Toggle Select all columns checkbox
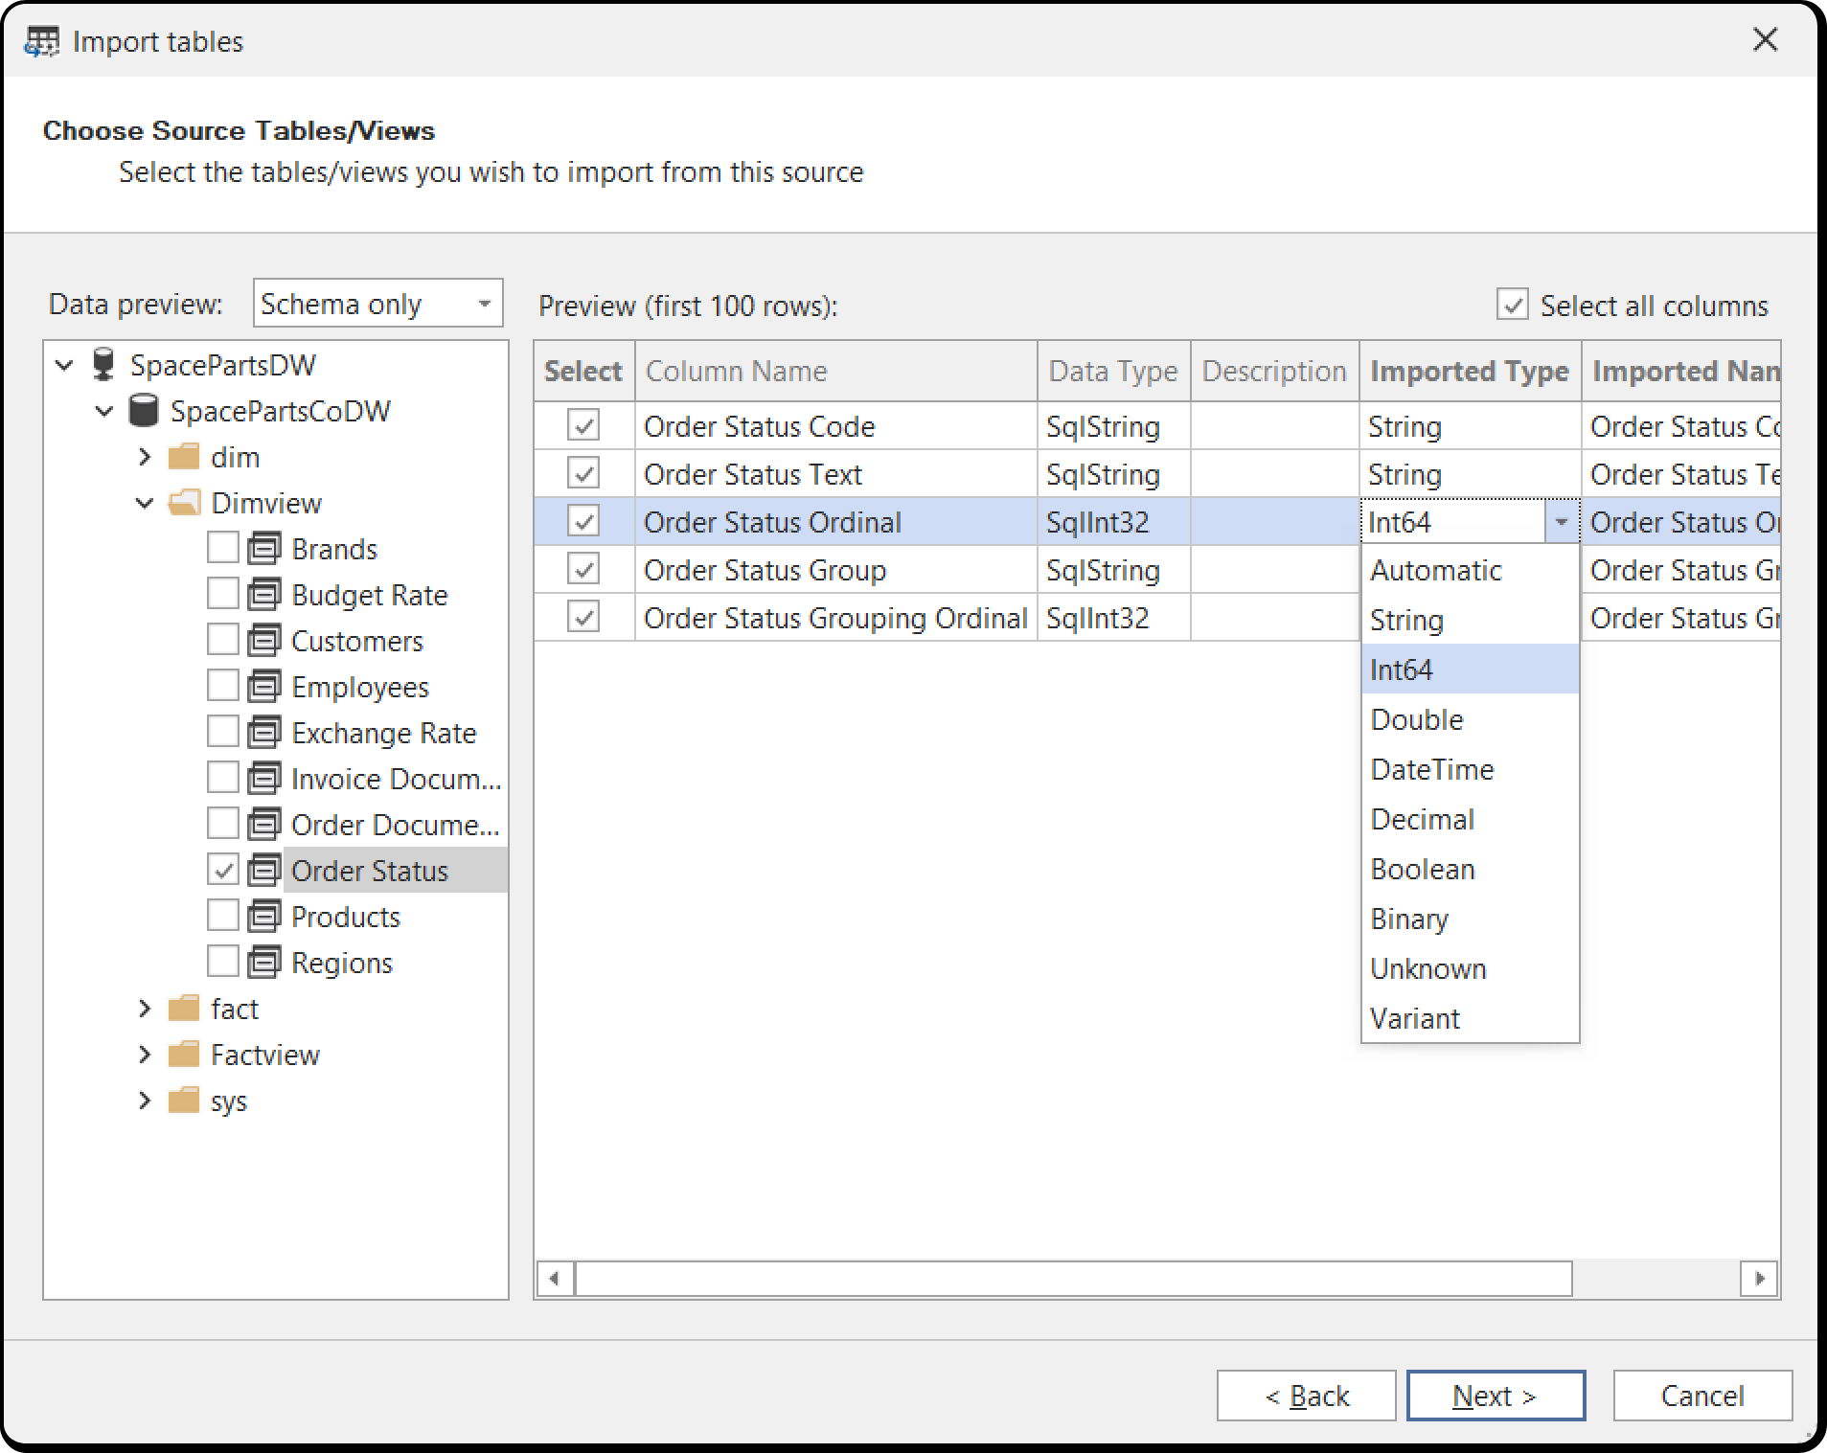The width and height of the screenshot is (1827, 1453). [x=1513, y=306]
